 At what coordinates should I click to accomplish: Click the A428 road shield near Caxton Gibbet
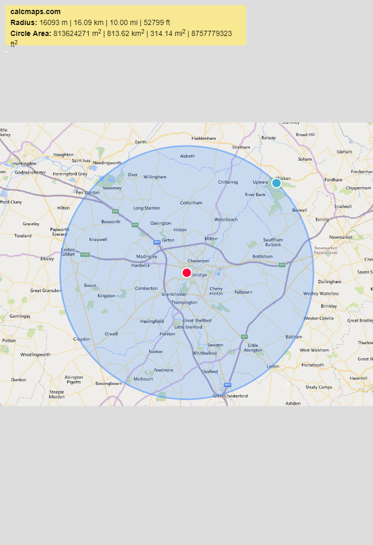pos(85,255)
